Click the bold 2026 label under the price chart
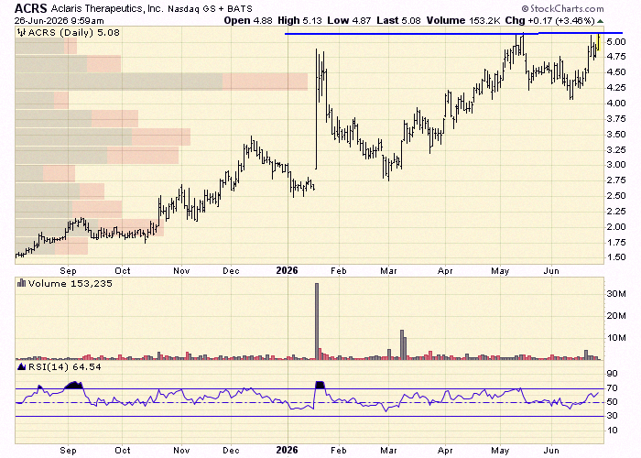The width and height of the screenshot is (641, 458). [287, 271]
